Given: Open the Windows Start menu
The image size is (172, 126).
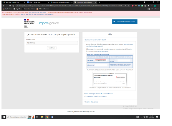Looking at the screenshot, I should 4,117.
